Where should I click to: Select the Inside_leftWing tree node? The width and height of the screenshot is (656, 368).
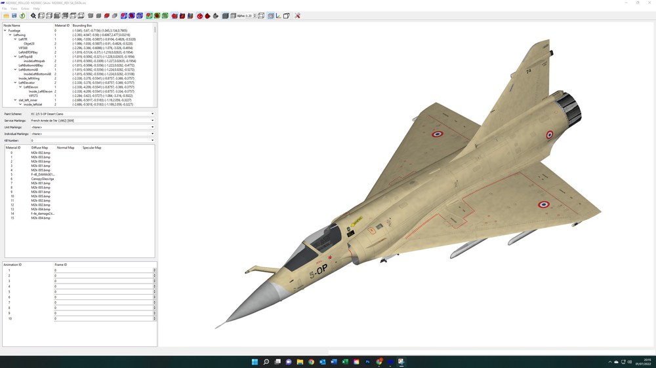pyautogui.click(x=29, y=79)
